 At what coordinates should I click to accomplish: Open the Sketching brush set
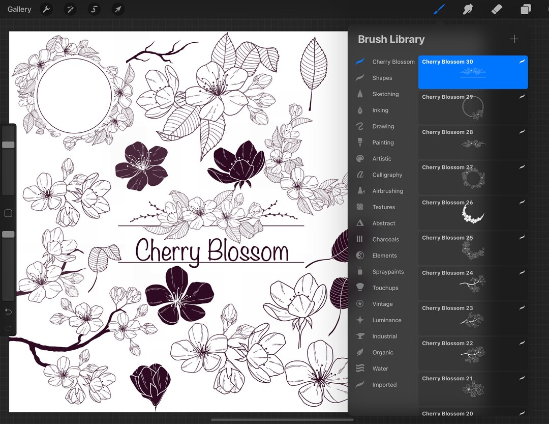(x=385, y=94)
